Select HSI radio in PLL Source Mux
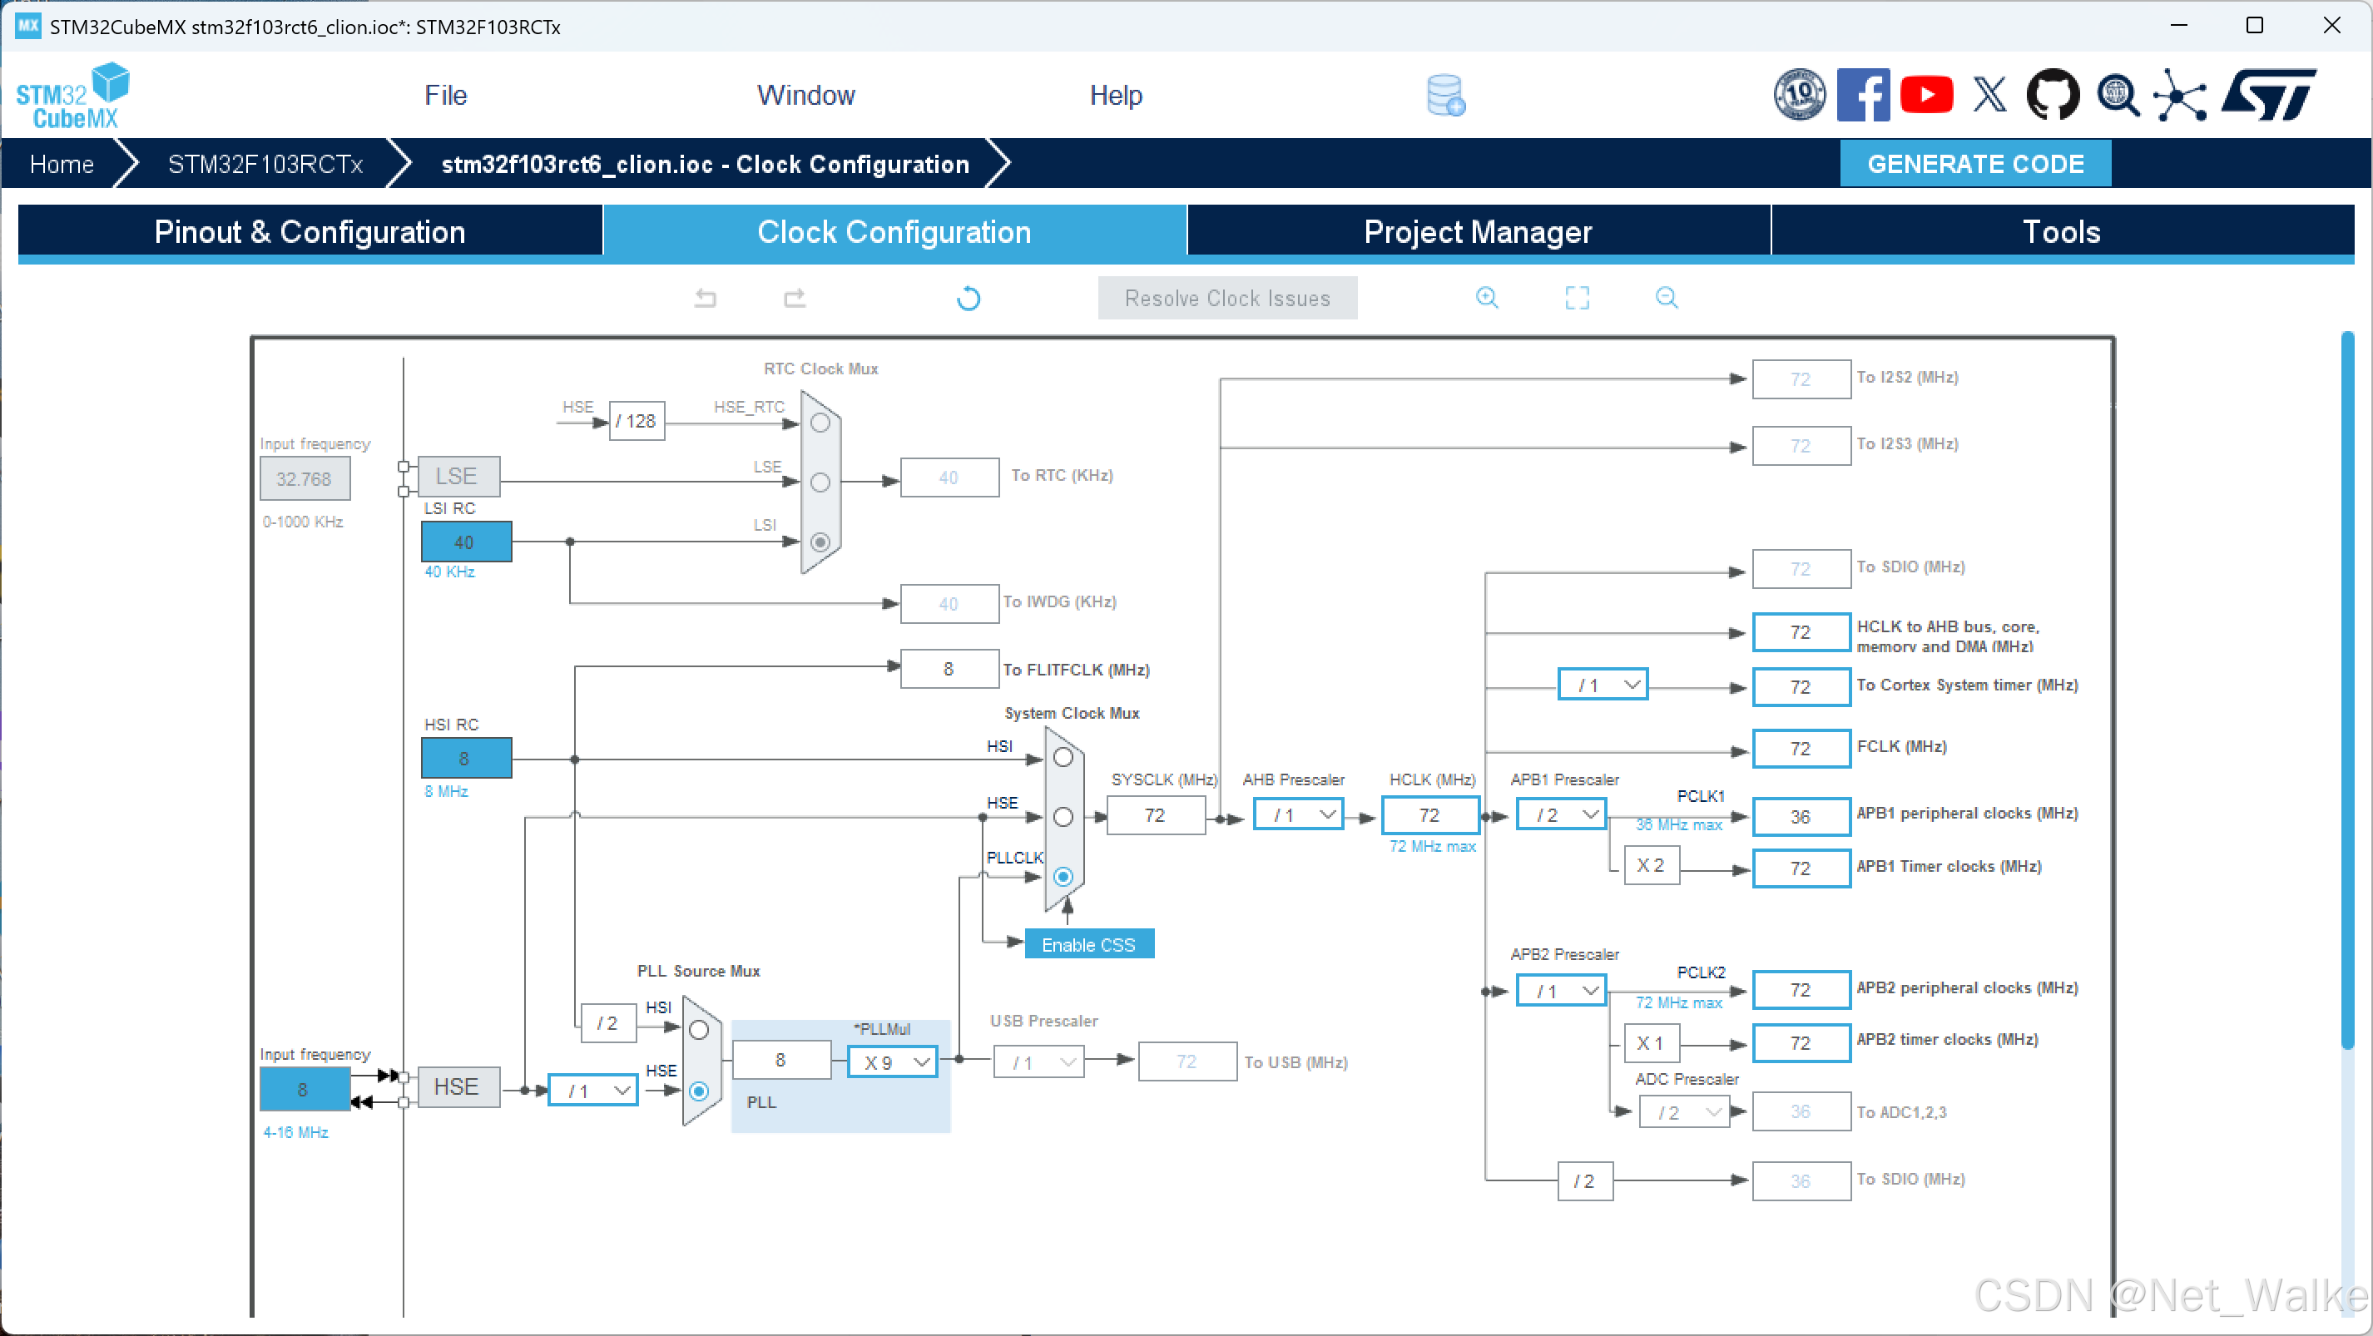Screen dimensions: 2373x1336 tap(699, 1031)
